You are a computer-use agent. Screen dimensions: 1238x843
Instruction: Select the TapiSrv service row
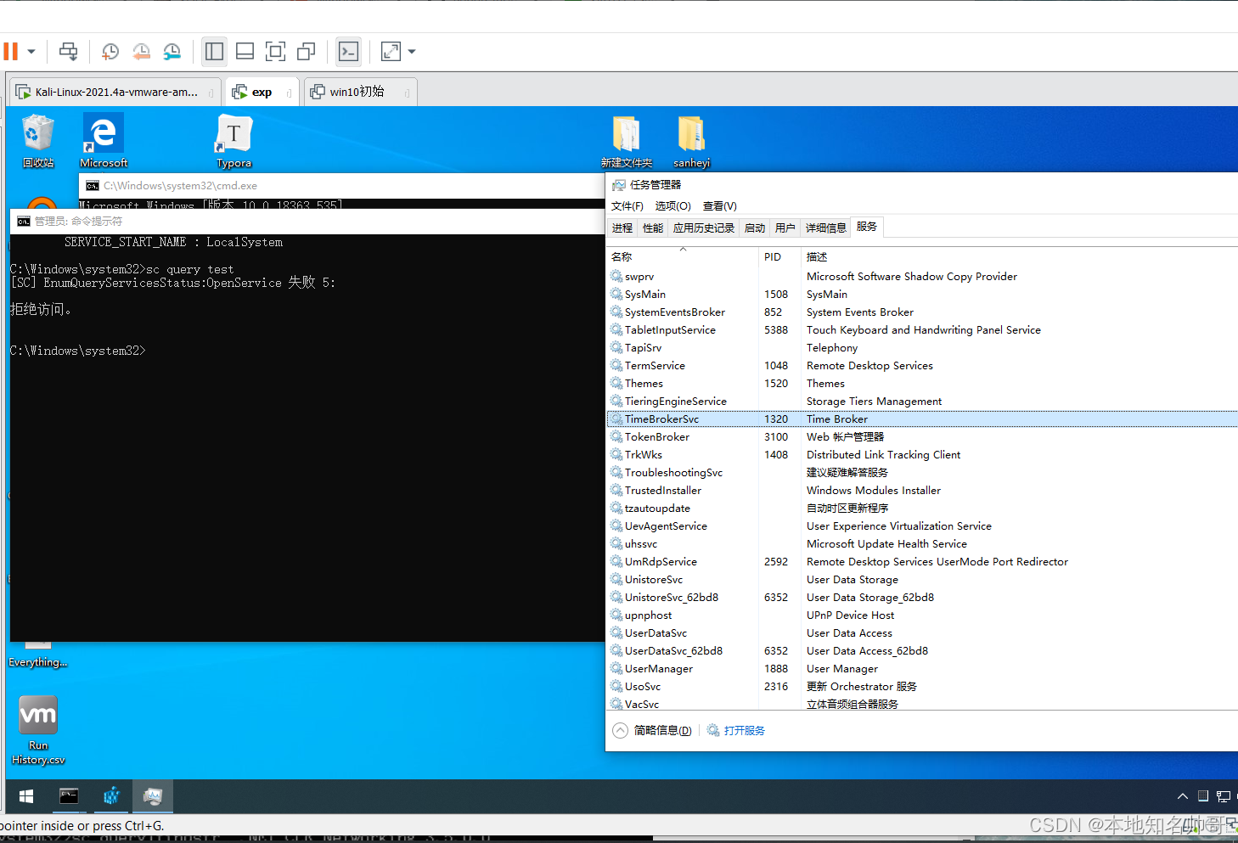tap(922, 347)
